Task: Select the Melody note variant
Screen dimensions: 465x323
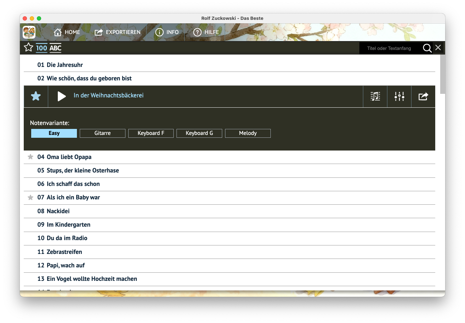Action: (x=248, y=133)
